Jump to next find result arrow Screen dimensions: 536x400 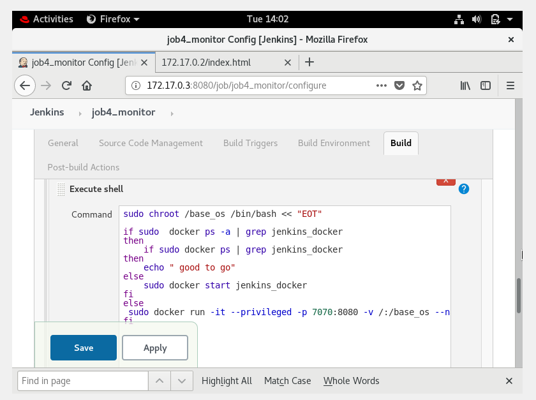click(182, 381)
